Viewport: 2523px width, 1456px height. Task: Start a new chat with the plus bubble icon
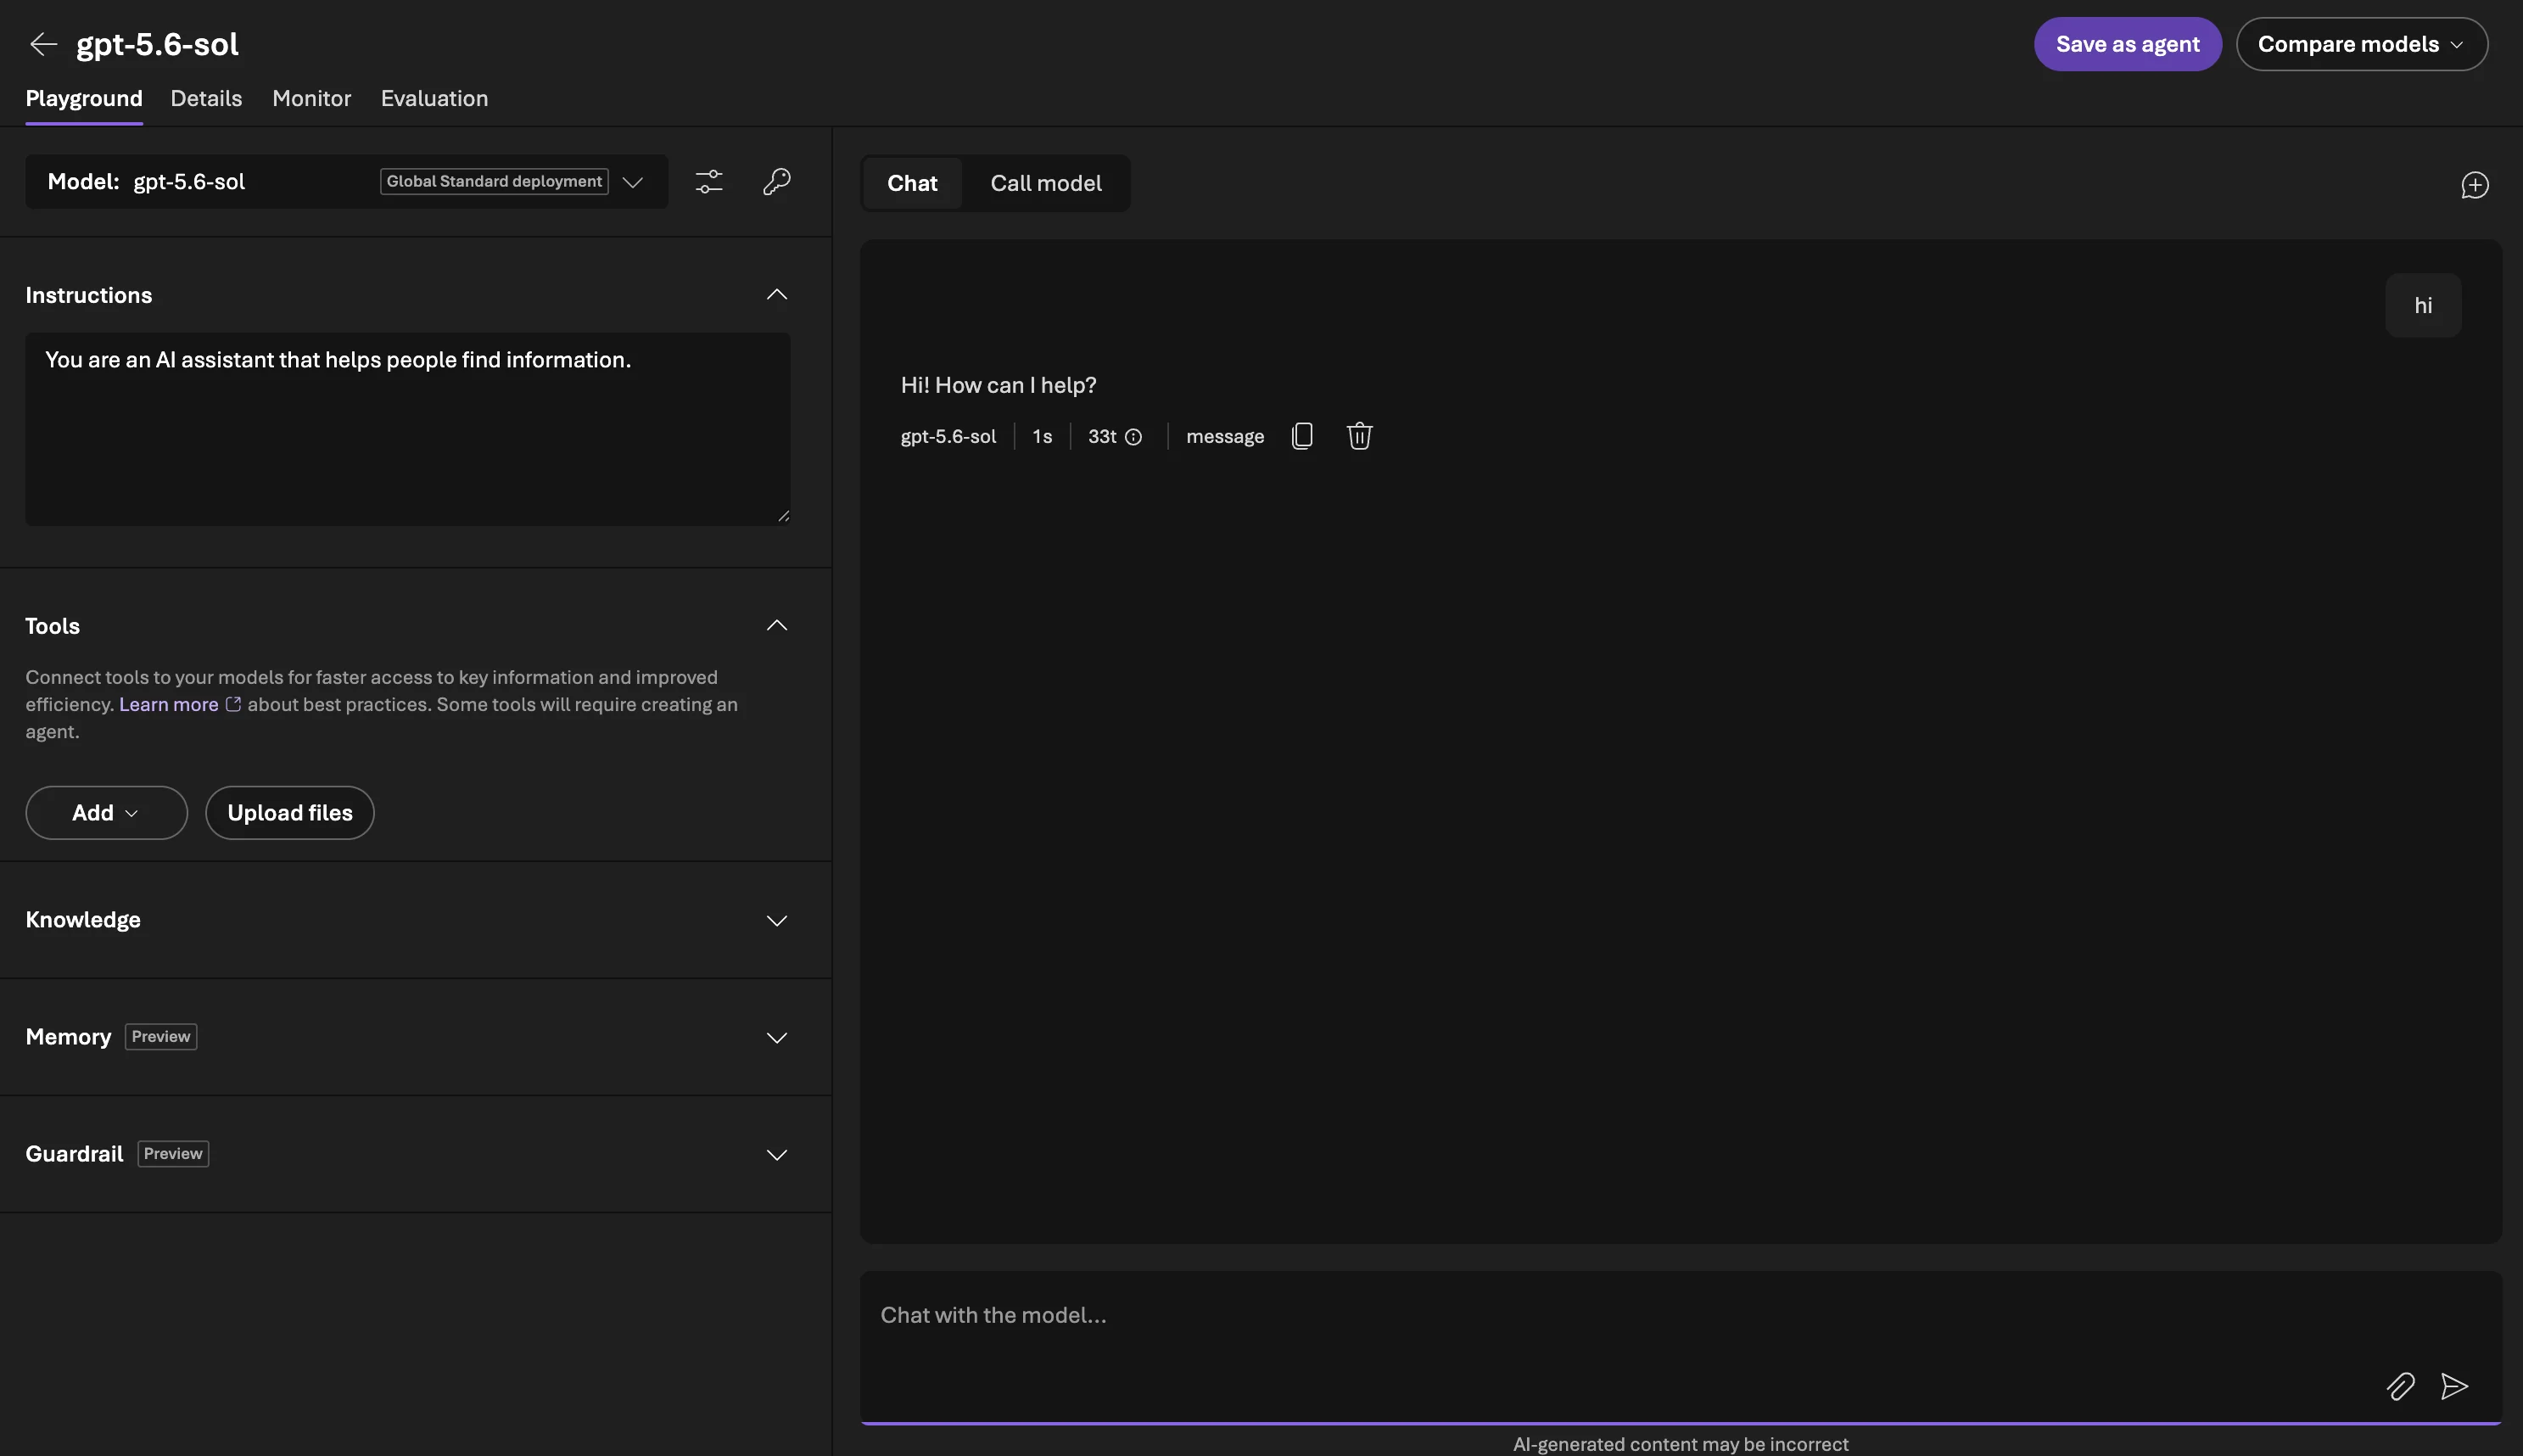pyautogui.click(x=2474, y=185)
